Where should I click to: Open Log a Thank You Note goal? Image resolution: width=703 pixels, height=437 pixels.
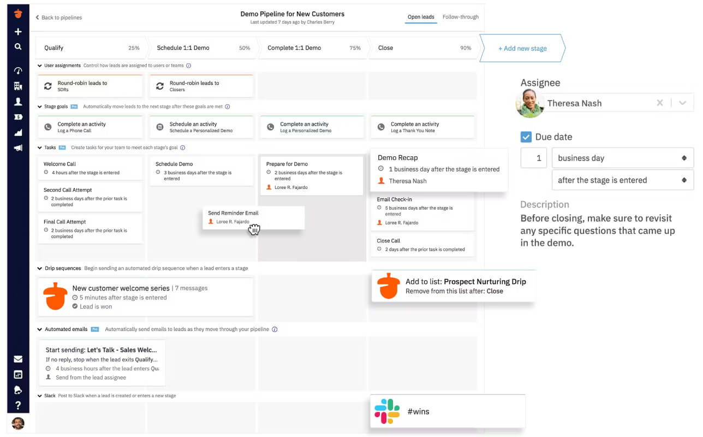[423, 127]
